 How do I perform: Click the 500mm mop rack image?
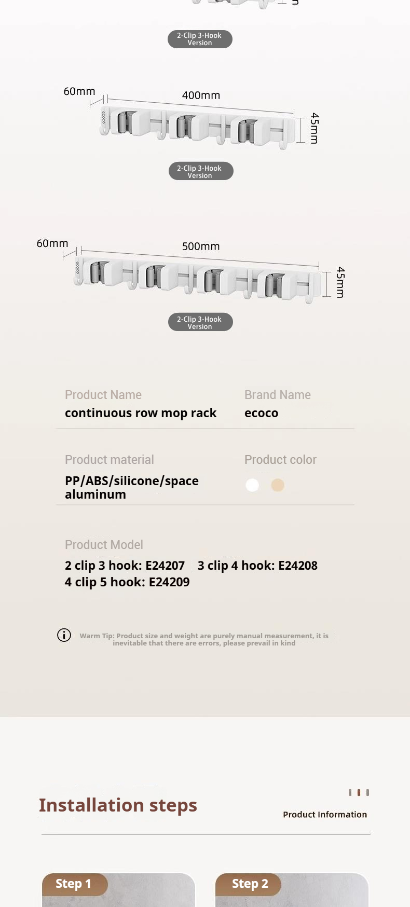coord(197,280)
